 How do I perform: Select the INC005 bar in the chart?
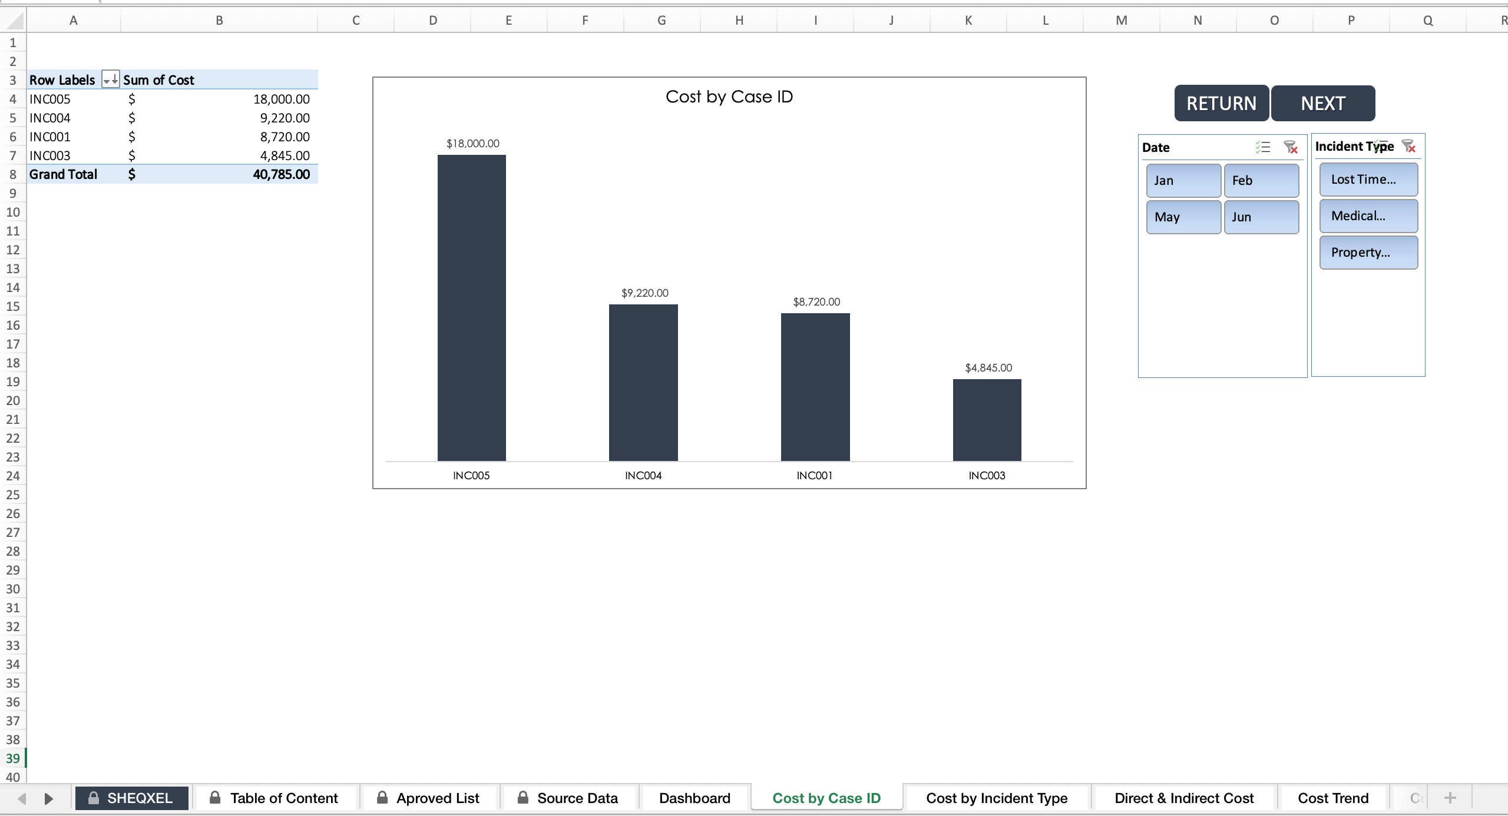coord(471,306)
